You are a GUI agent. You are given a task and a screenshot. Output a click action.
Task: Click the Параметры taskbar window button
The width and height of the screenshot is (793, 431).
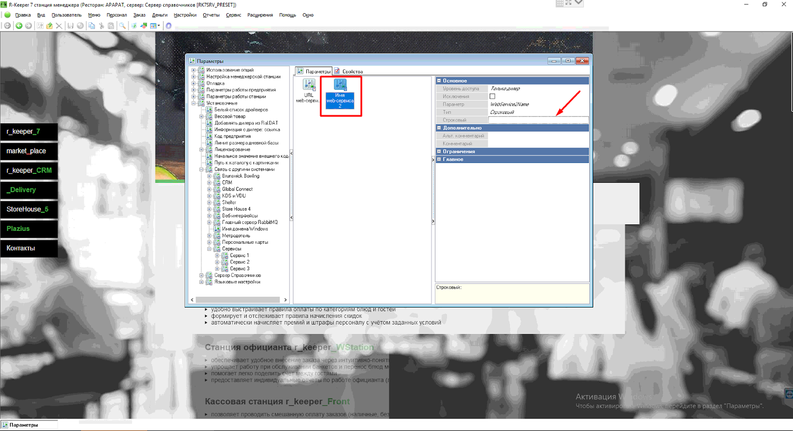[x=29, y=425]
